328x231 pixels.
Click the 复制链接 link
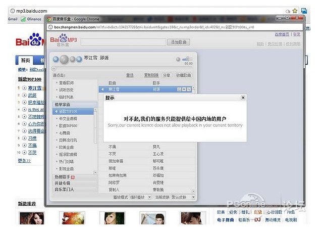click(x=151, y=75)
